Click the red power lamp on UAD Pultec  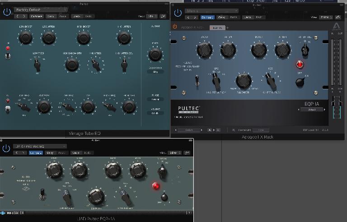tap(155, 186)
